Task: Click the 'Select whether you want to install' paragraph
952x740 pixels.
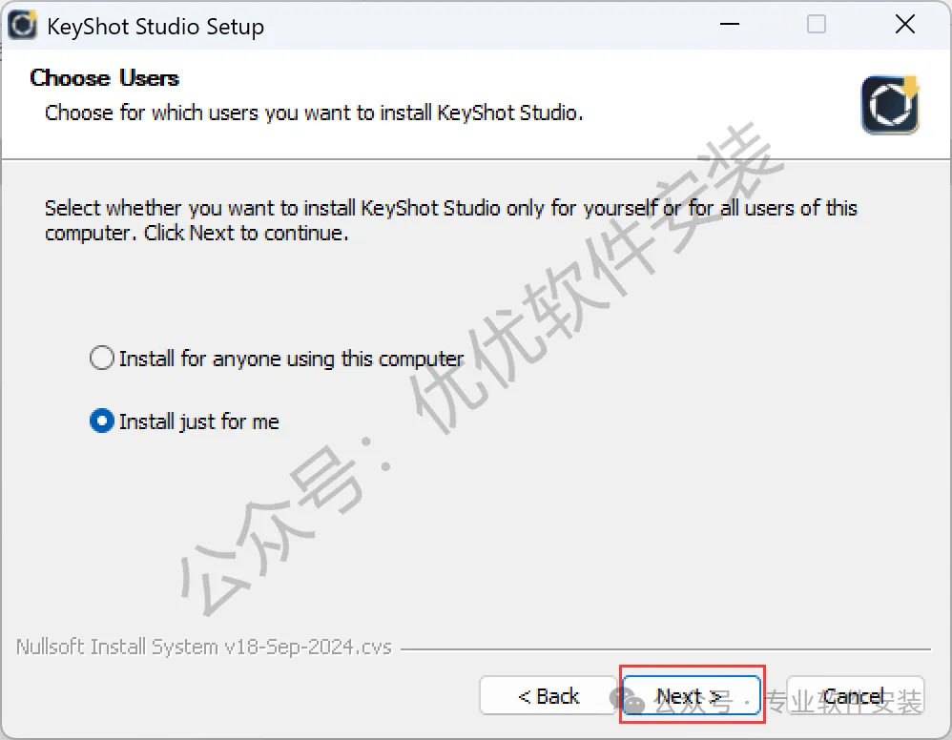Action: 450,220
